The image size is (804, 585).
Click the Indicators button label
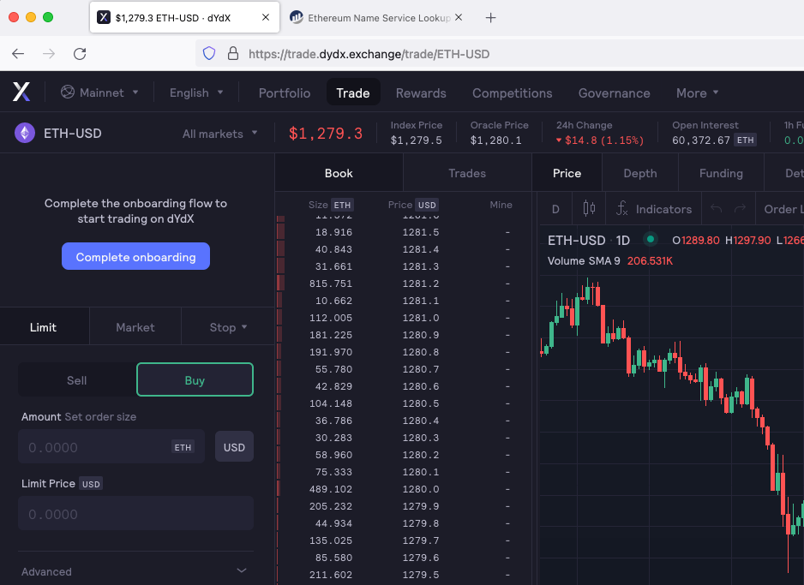tap(663, 209)
